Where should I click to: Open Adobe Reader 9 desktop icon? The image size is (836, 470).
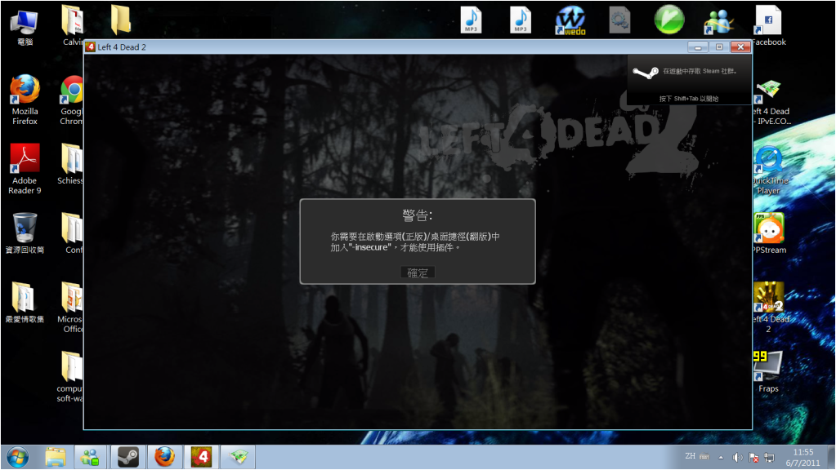pos(25,159)
